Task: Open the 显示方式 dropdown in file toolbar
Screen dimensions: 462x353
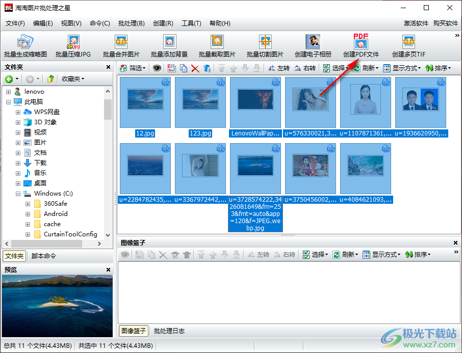Action: [402, 68]
